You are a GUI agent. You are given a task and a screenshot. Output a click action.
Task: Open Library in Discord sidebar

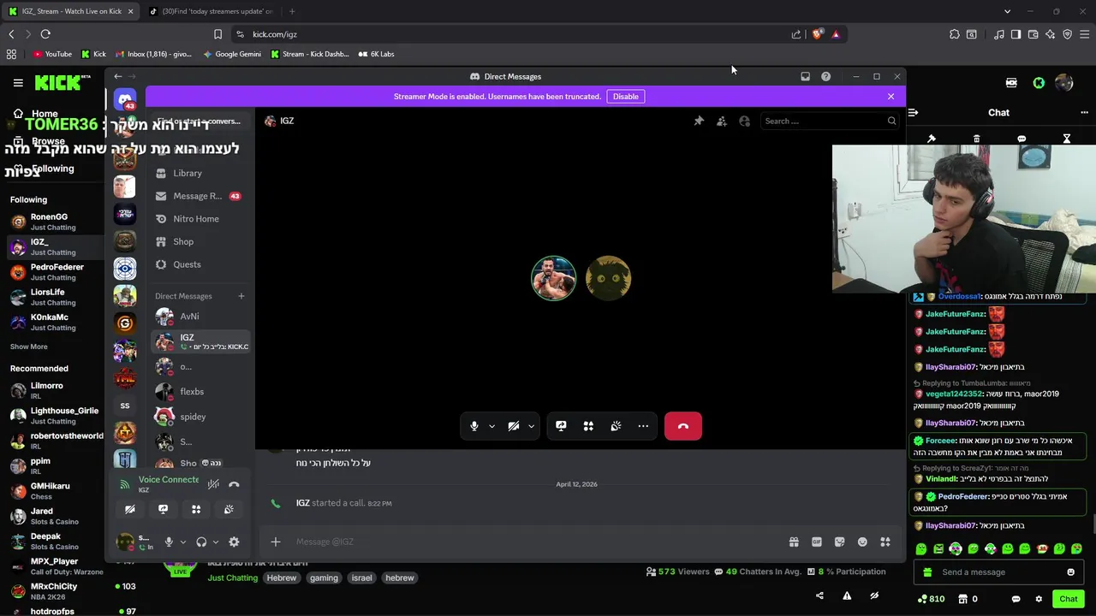tap(200, 173)
